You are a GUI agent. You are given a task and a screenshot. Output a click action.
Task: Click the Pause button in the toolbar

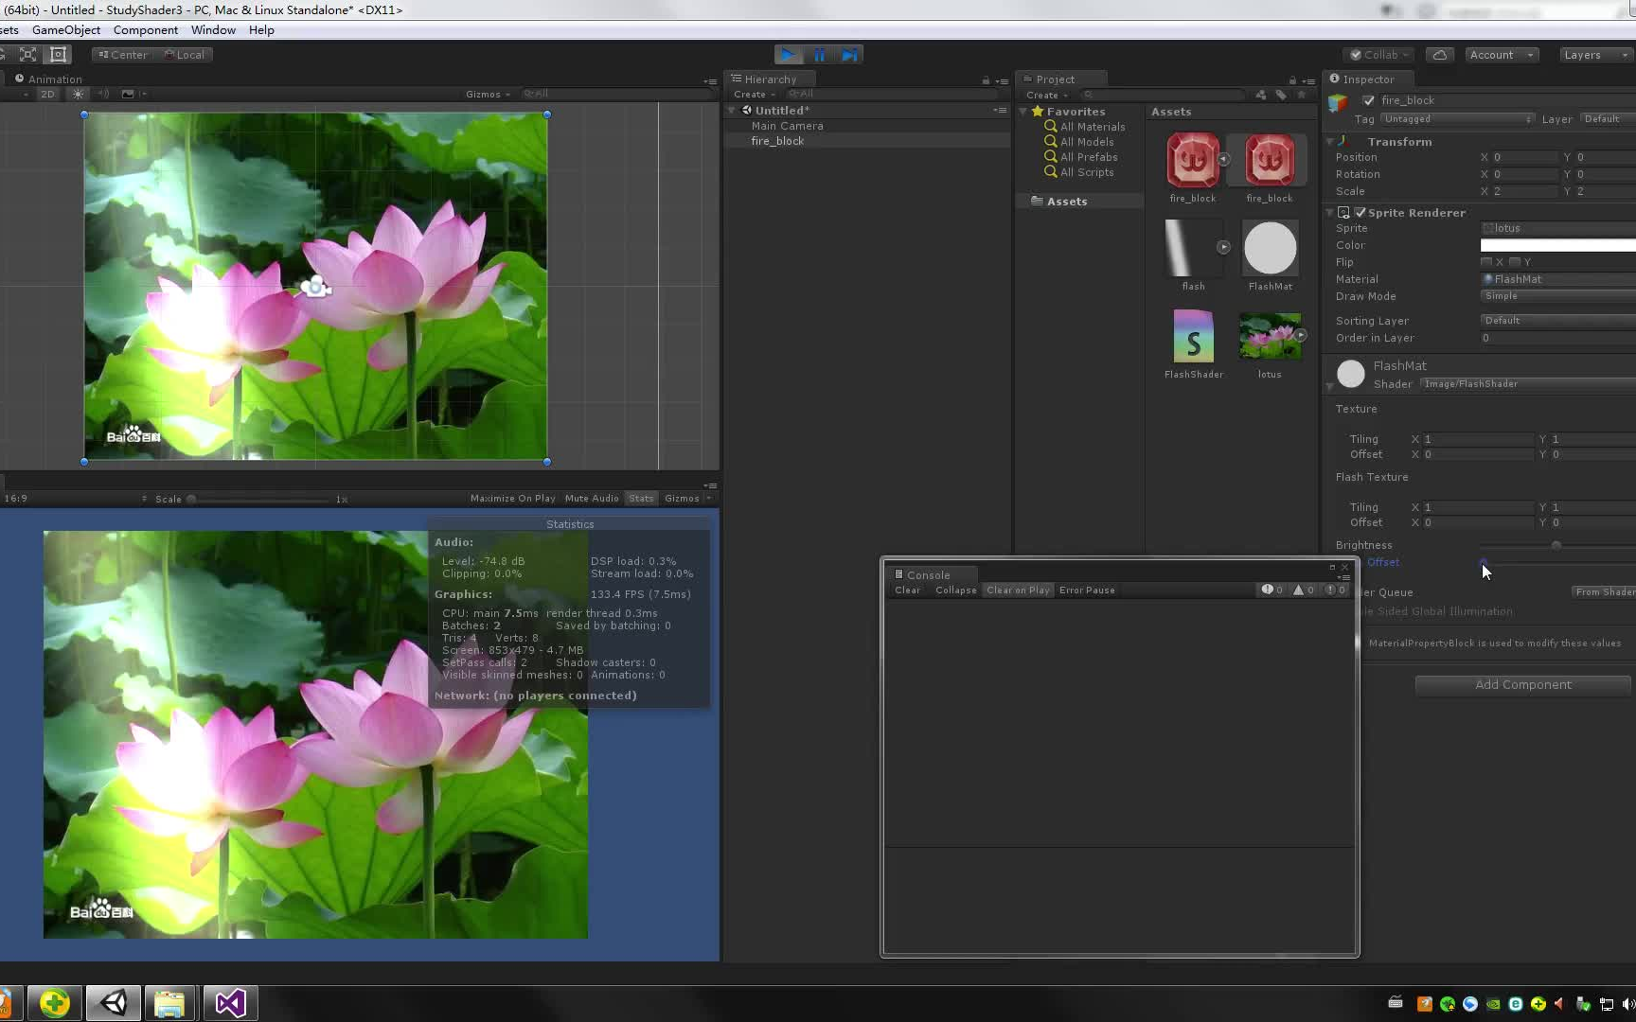coord(820,54)
